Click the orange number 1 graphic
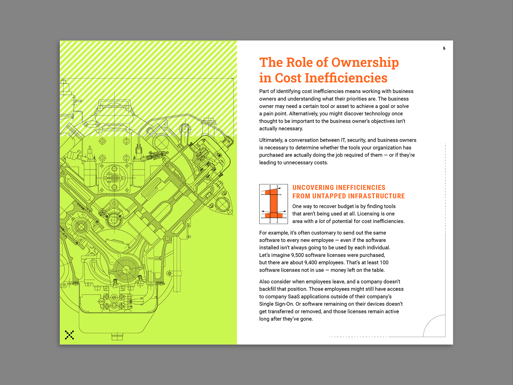 coord(273,204)
